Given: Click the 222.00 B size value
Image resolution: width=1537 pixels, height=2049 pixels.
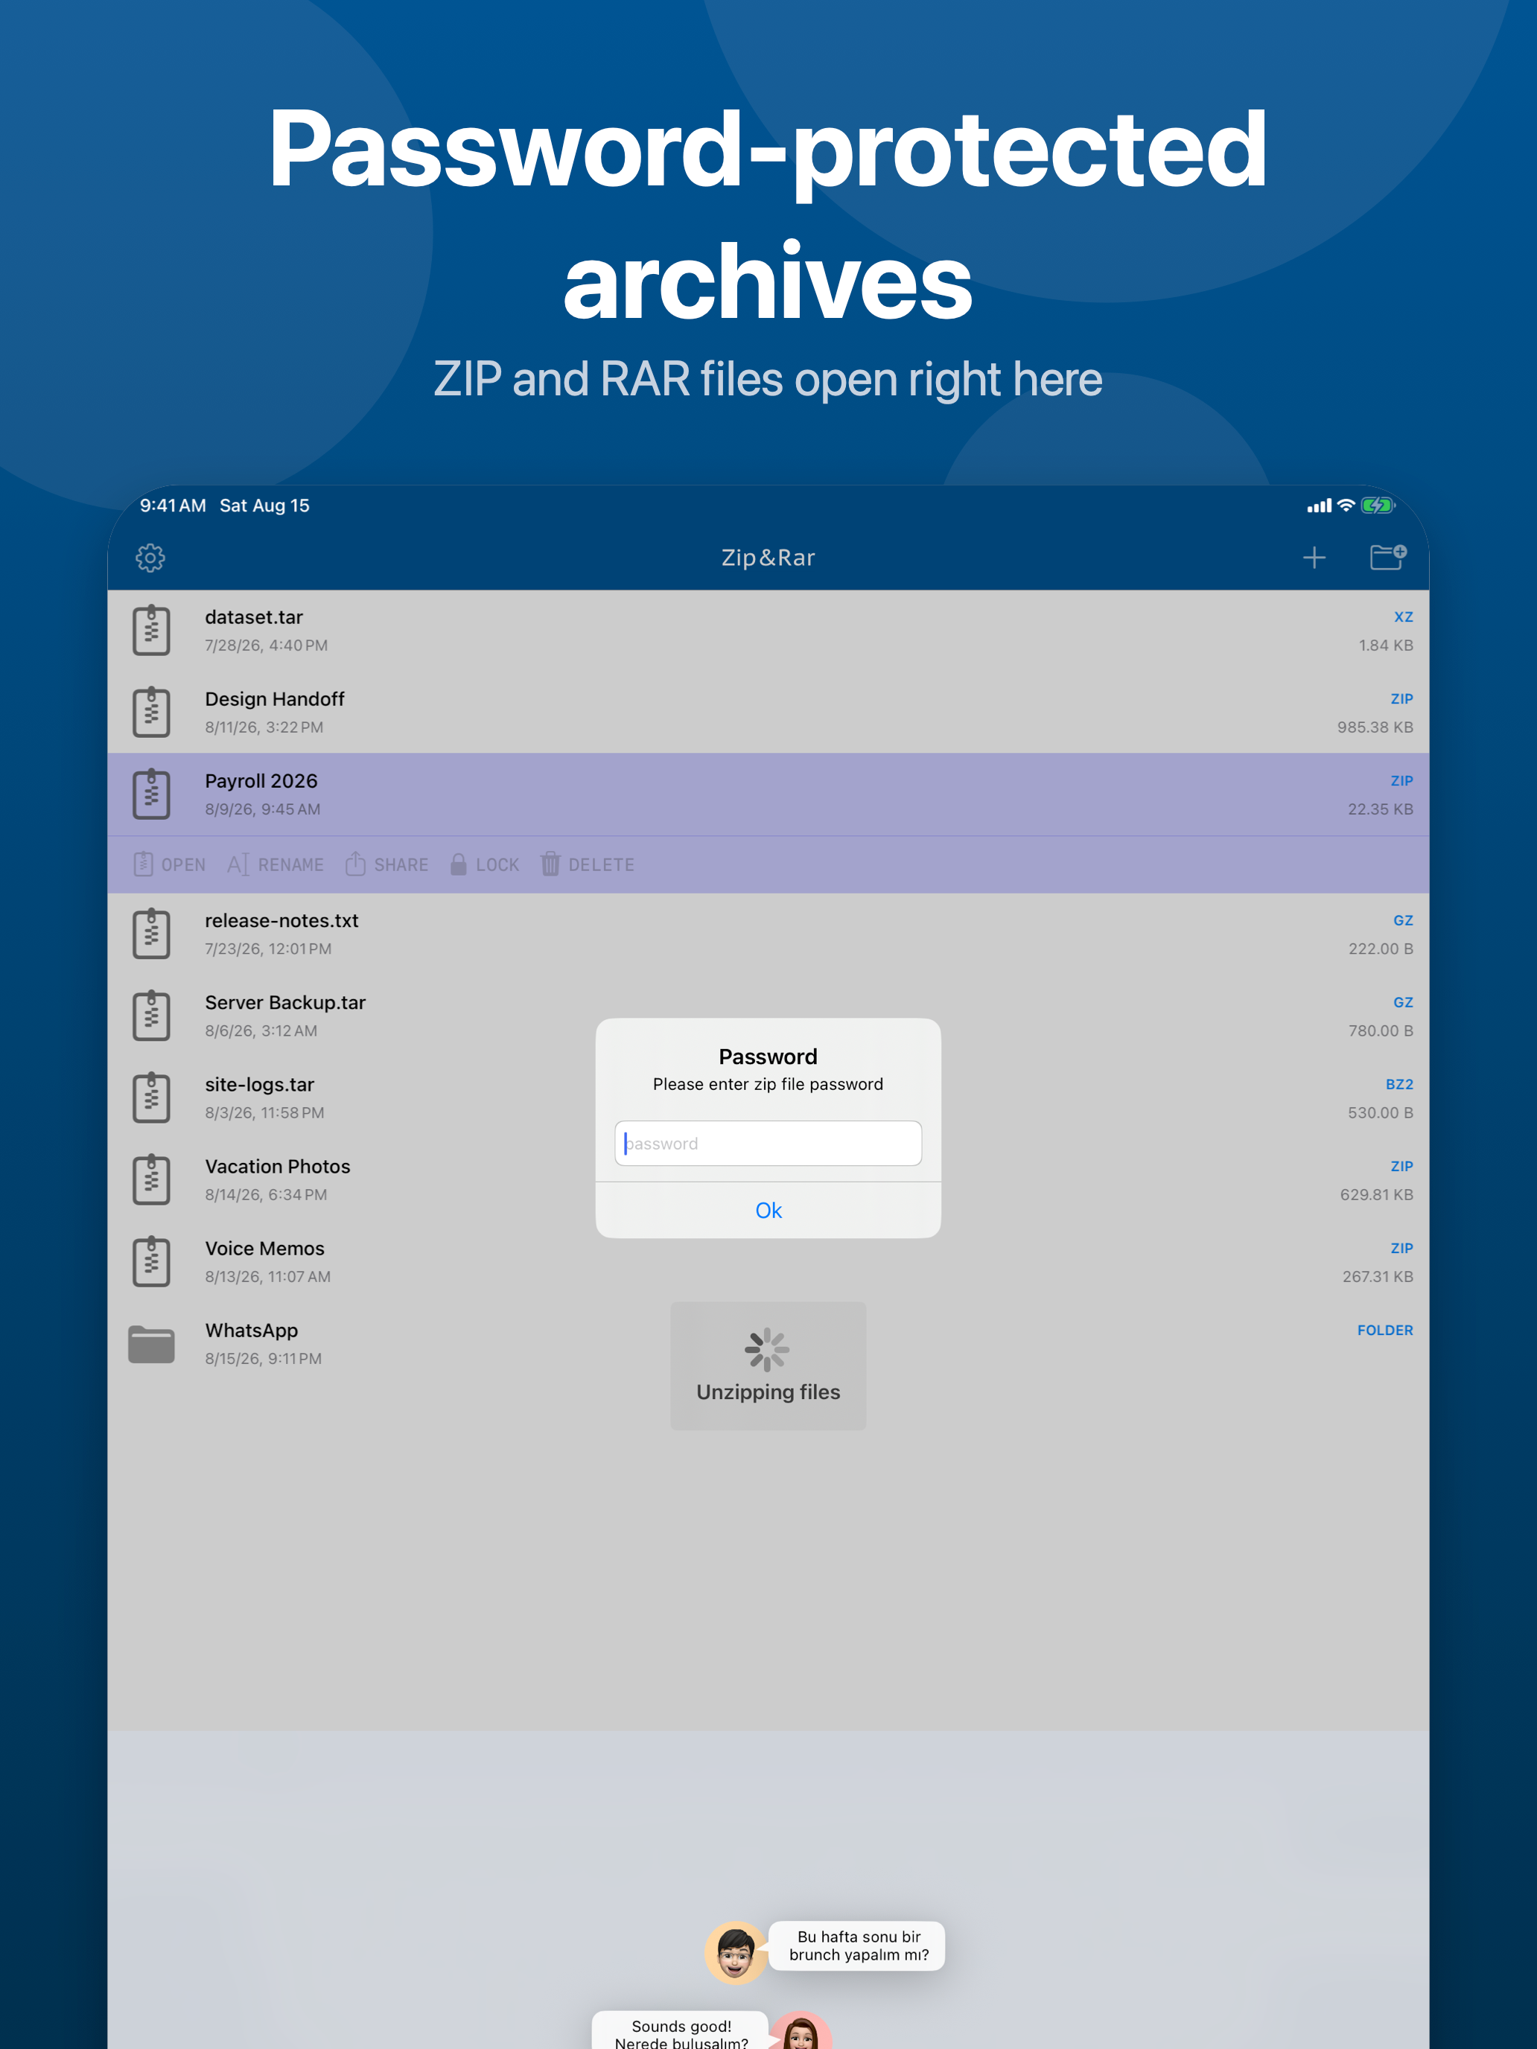Looking at the screenshot, I should click(x=1381, y=949).
